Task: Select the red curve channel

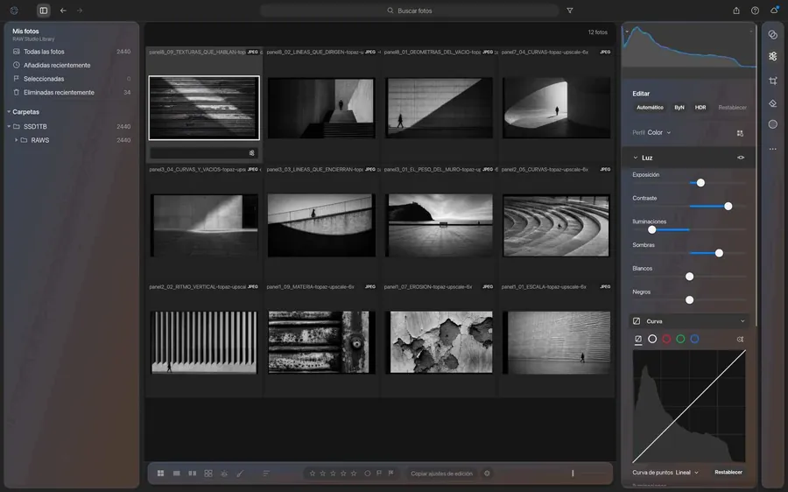Action: [x=666, y=339]
